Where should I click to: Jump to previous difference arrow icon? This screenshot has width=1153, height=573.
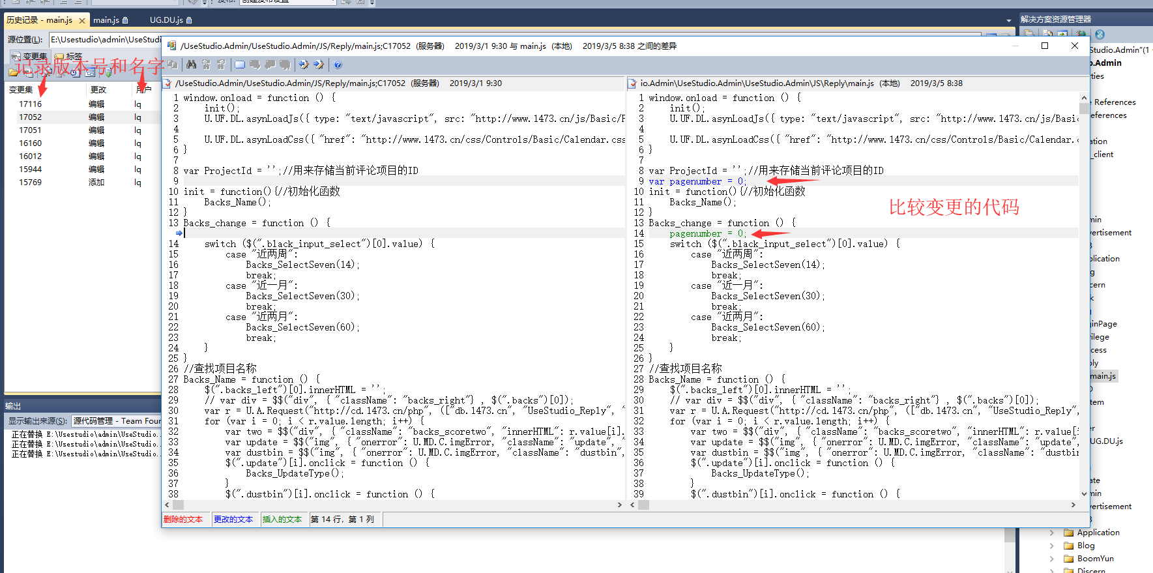point(304,65)
